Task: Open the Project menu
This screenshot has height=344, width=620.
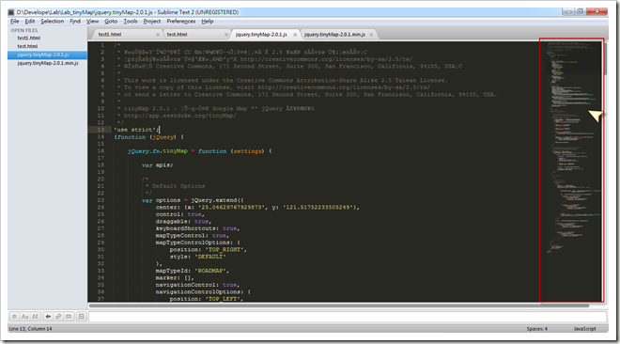Action: tap(152, 22)
